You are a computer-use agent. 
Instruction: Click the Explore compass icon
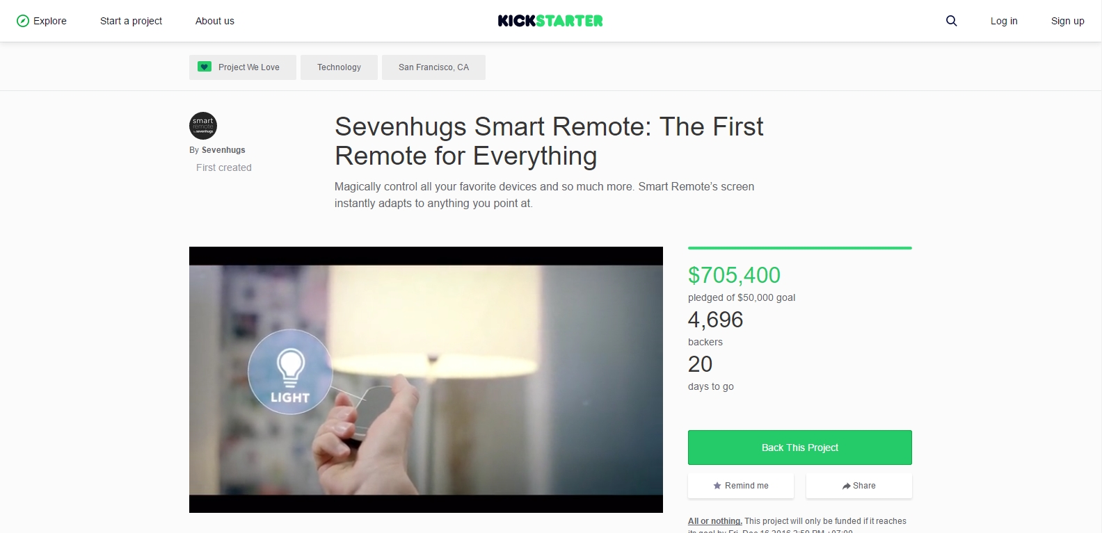pos(23,21)
